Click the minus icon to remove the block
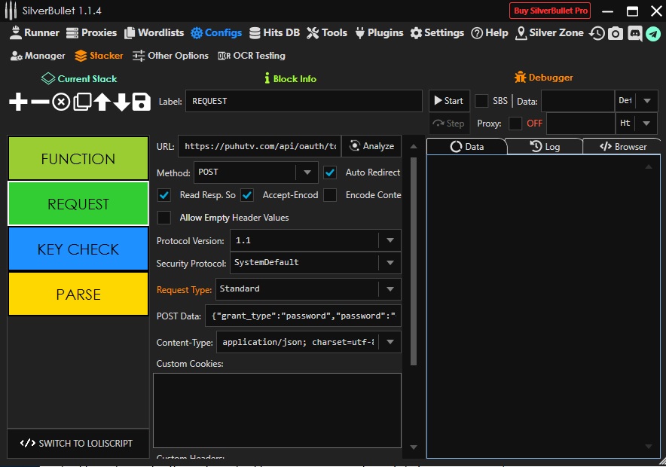This screenshot has height=467, width=666. (x=39, y=102)
